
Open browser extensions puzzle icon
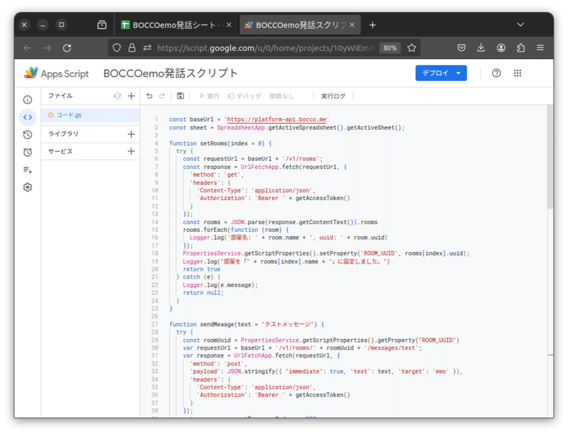coord(521,48)
